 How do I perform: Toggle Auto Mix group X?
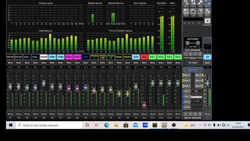pyautogui.click(x=187, y=43)
